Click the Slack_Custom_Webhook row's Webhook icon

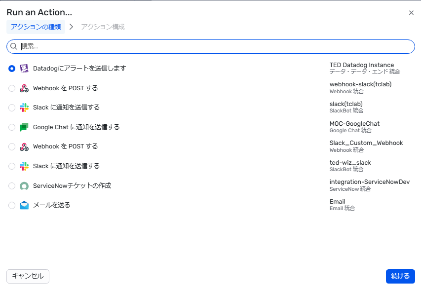[x=24, y=146]
